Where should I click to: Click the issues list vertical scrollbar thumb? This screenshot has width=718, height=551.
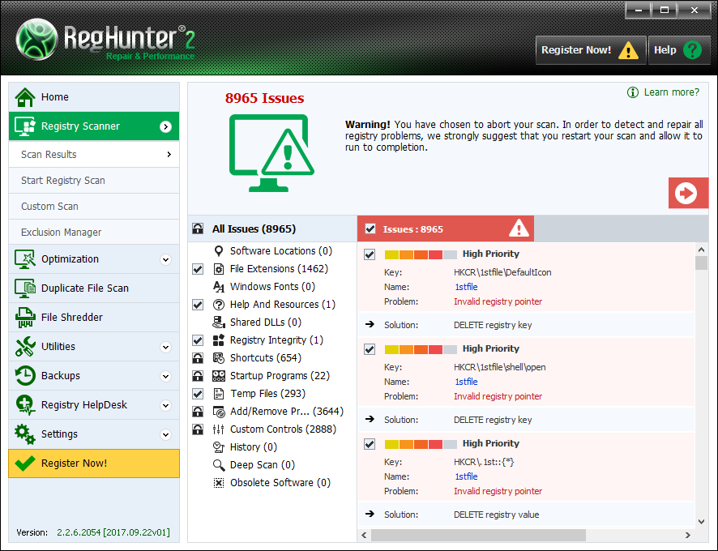pos(701,263)
